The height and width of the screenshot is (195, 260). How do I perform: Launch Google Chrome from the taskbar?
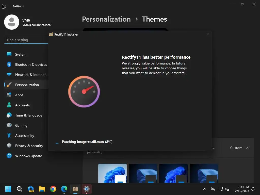[53, 189]
